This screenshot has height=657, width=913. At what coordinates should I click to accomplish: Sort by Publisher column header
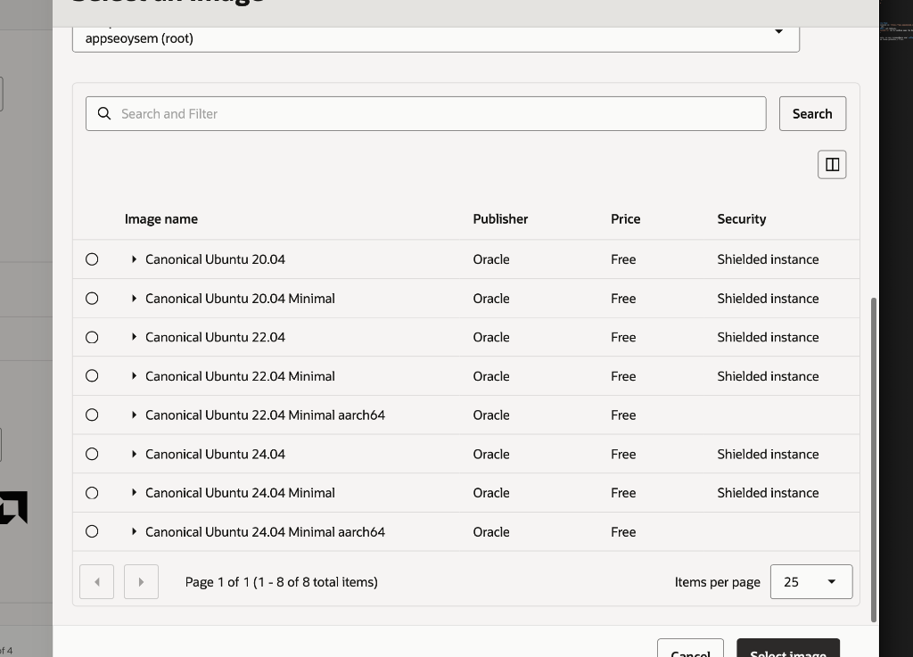(x=500, y=219)
